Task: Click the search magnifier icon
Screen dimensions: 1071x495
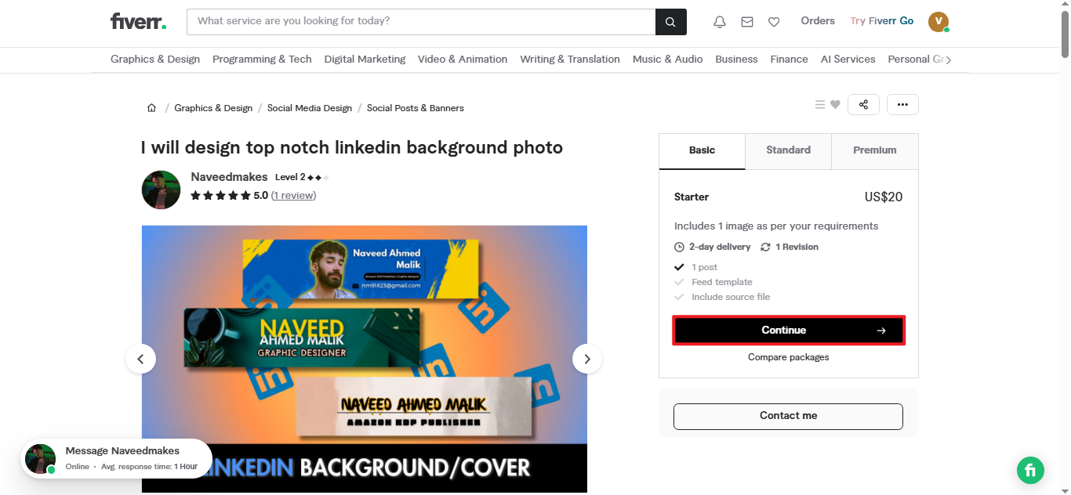Action: tap(670, 21)
